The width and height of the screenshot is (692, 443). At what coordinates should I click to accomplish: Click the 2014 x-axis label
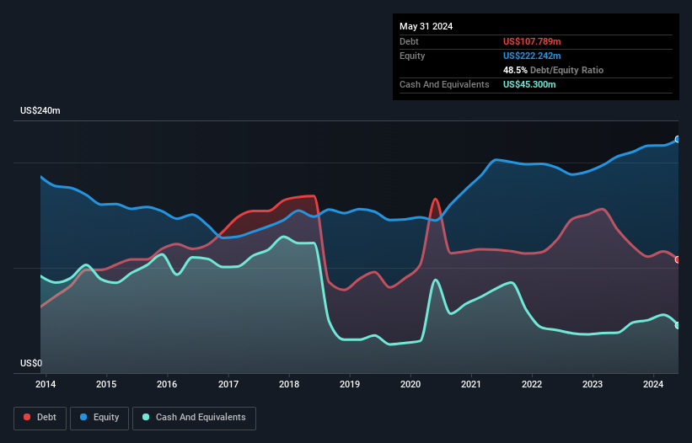(46, 384)
